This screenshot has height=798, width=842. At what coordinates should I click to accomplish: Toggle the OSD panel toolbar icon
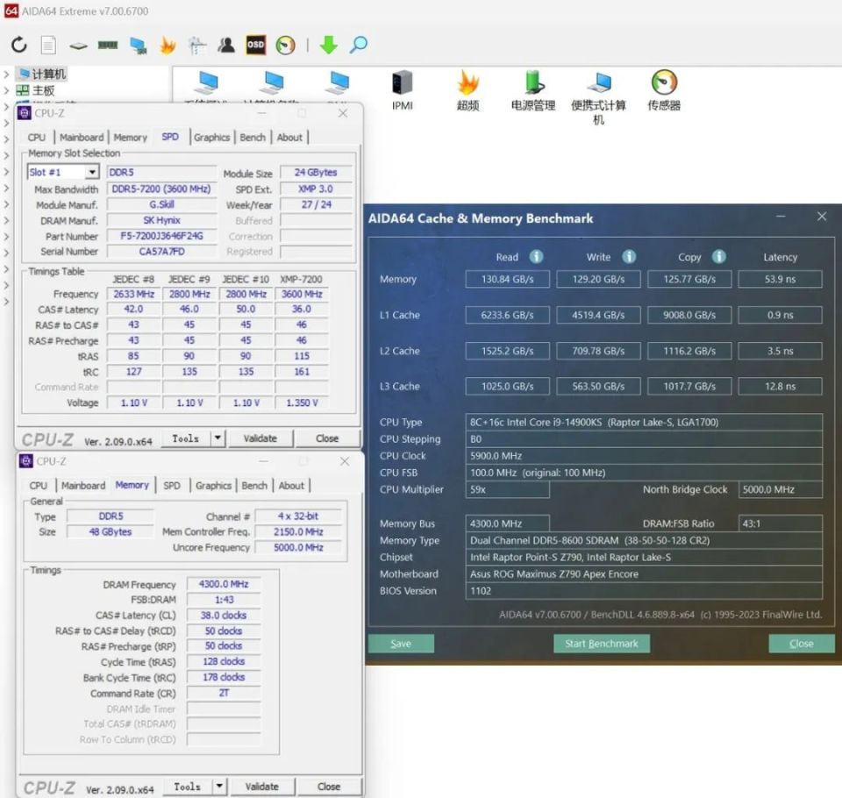point(255,45)
